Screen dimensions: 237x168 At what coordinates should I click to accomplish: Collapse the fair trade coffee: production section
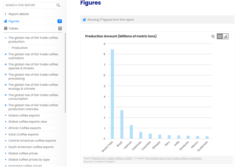[x=5, y=38]
